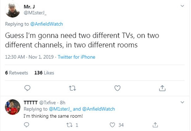View the 6 Retweets list

click(16, 73)
